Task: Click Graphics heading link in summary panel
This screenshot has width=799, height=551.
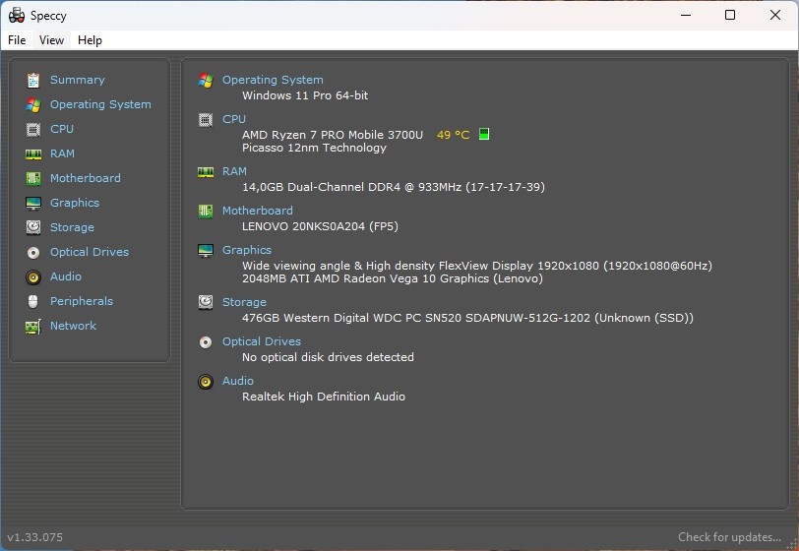Action: [x=247, y=250]
